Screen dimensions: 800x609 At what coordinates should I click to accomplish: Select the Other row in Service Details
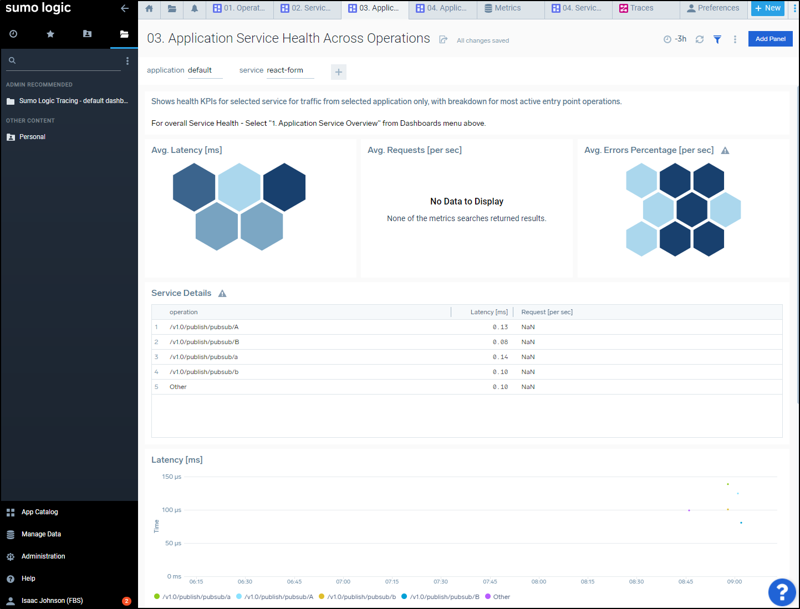pyautogui.click(x=467, y=387)
